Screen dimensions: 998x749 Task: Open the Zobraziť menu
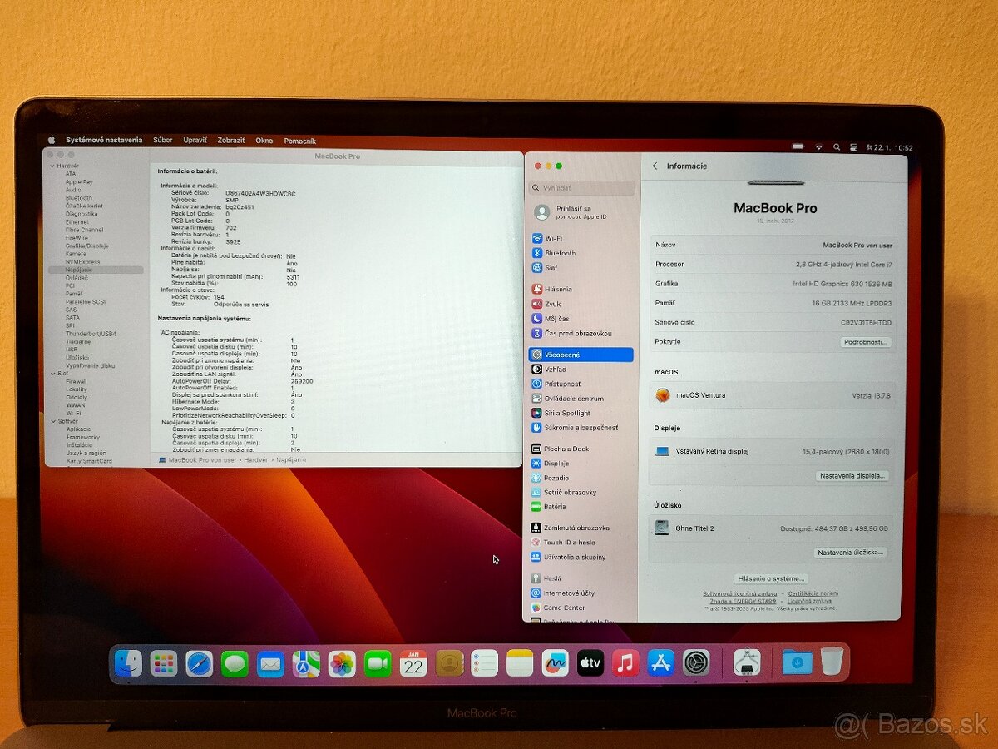tap(231, 140)
